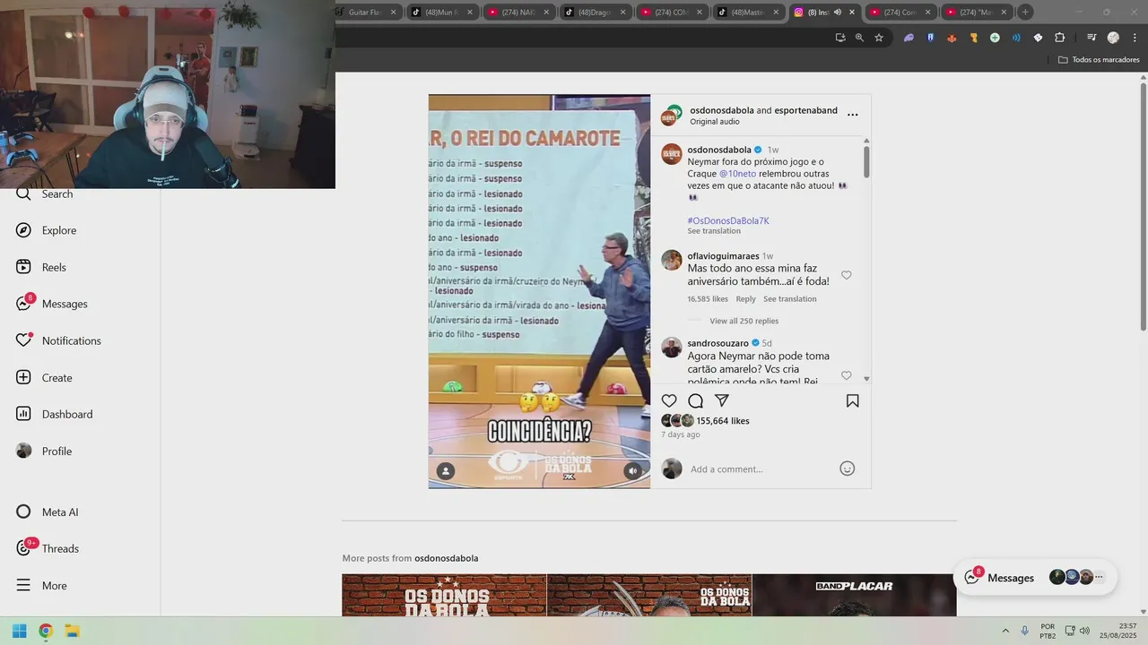Open Chrome extensions puzzle icon
This screenshot has width=1148, height=645.
[x=1059, y=38]
